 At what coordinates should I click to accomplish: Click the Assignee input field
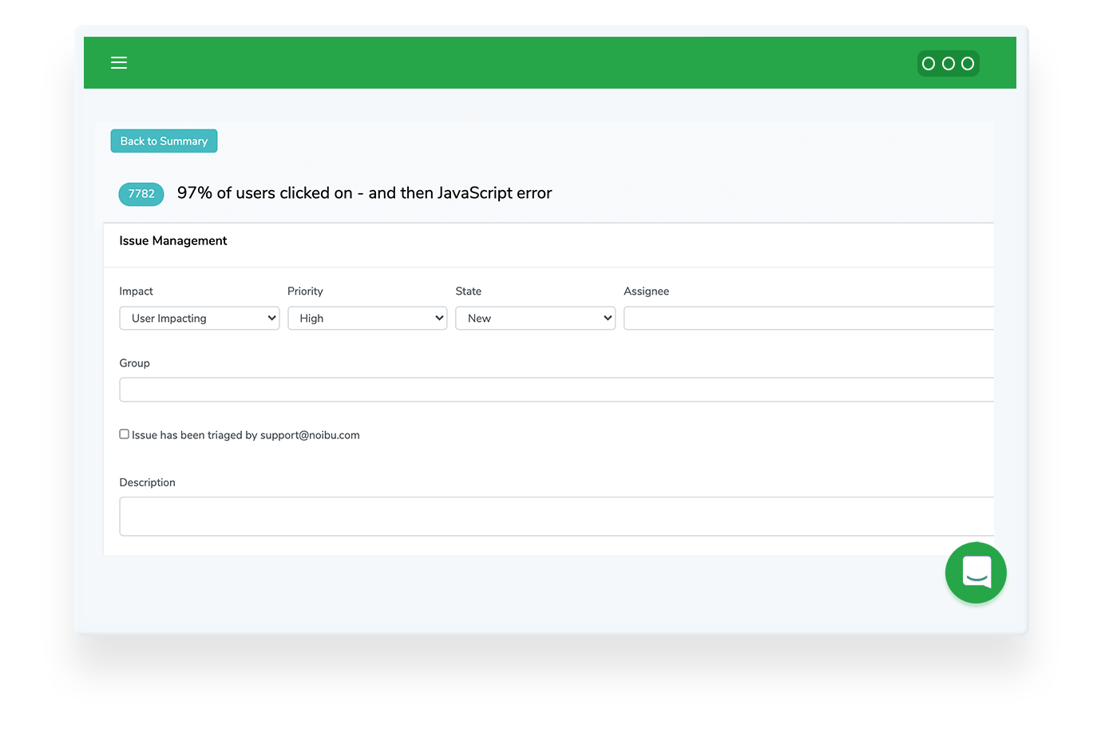click(x=808, y=318)
